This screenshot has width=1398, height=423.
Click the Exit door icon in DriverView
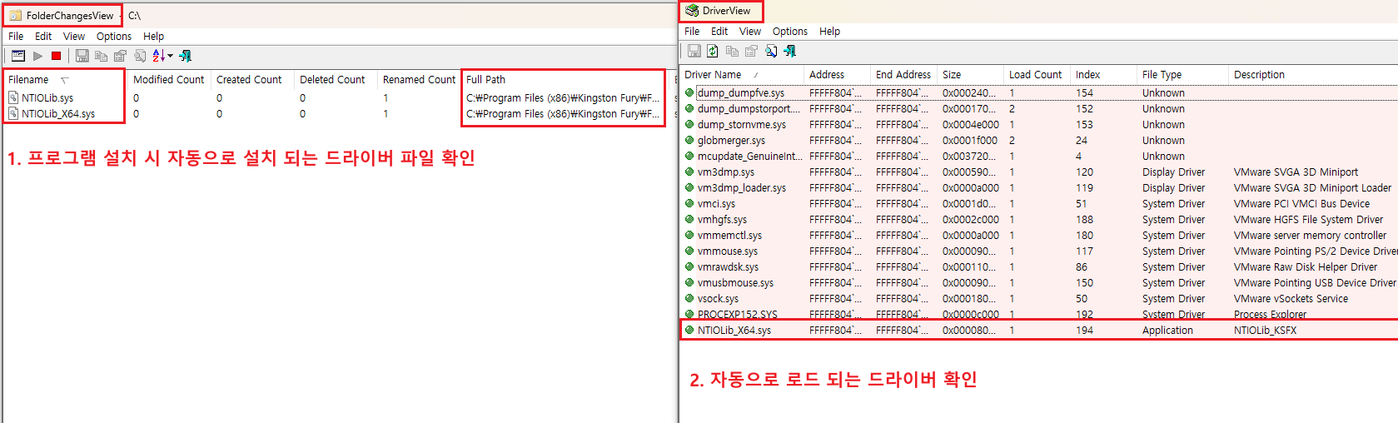[789, 51]
